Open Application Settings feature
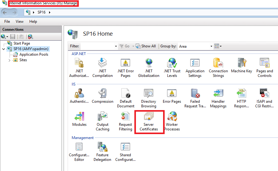The image size is (278, 171). [x=195, y=68]
